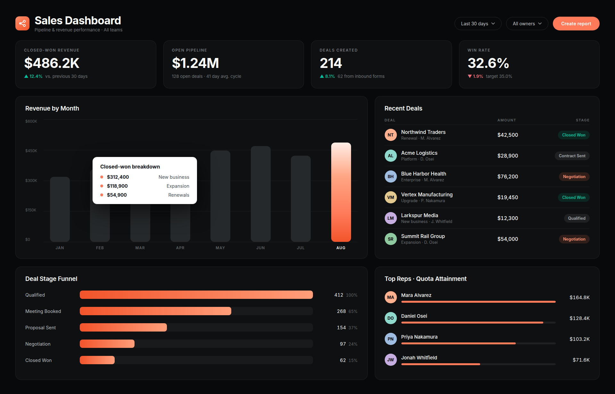This screenshot has height=394, width=615.
Task: Click the VM avatar for Vertex Manufacturing
Action: point(390,197)
